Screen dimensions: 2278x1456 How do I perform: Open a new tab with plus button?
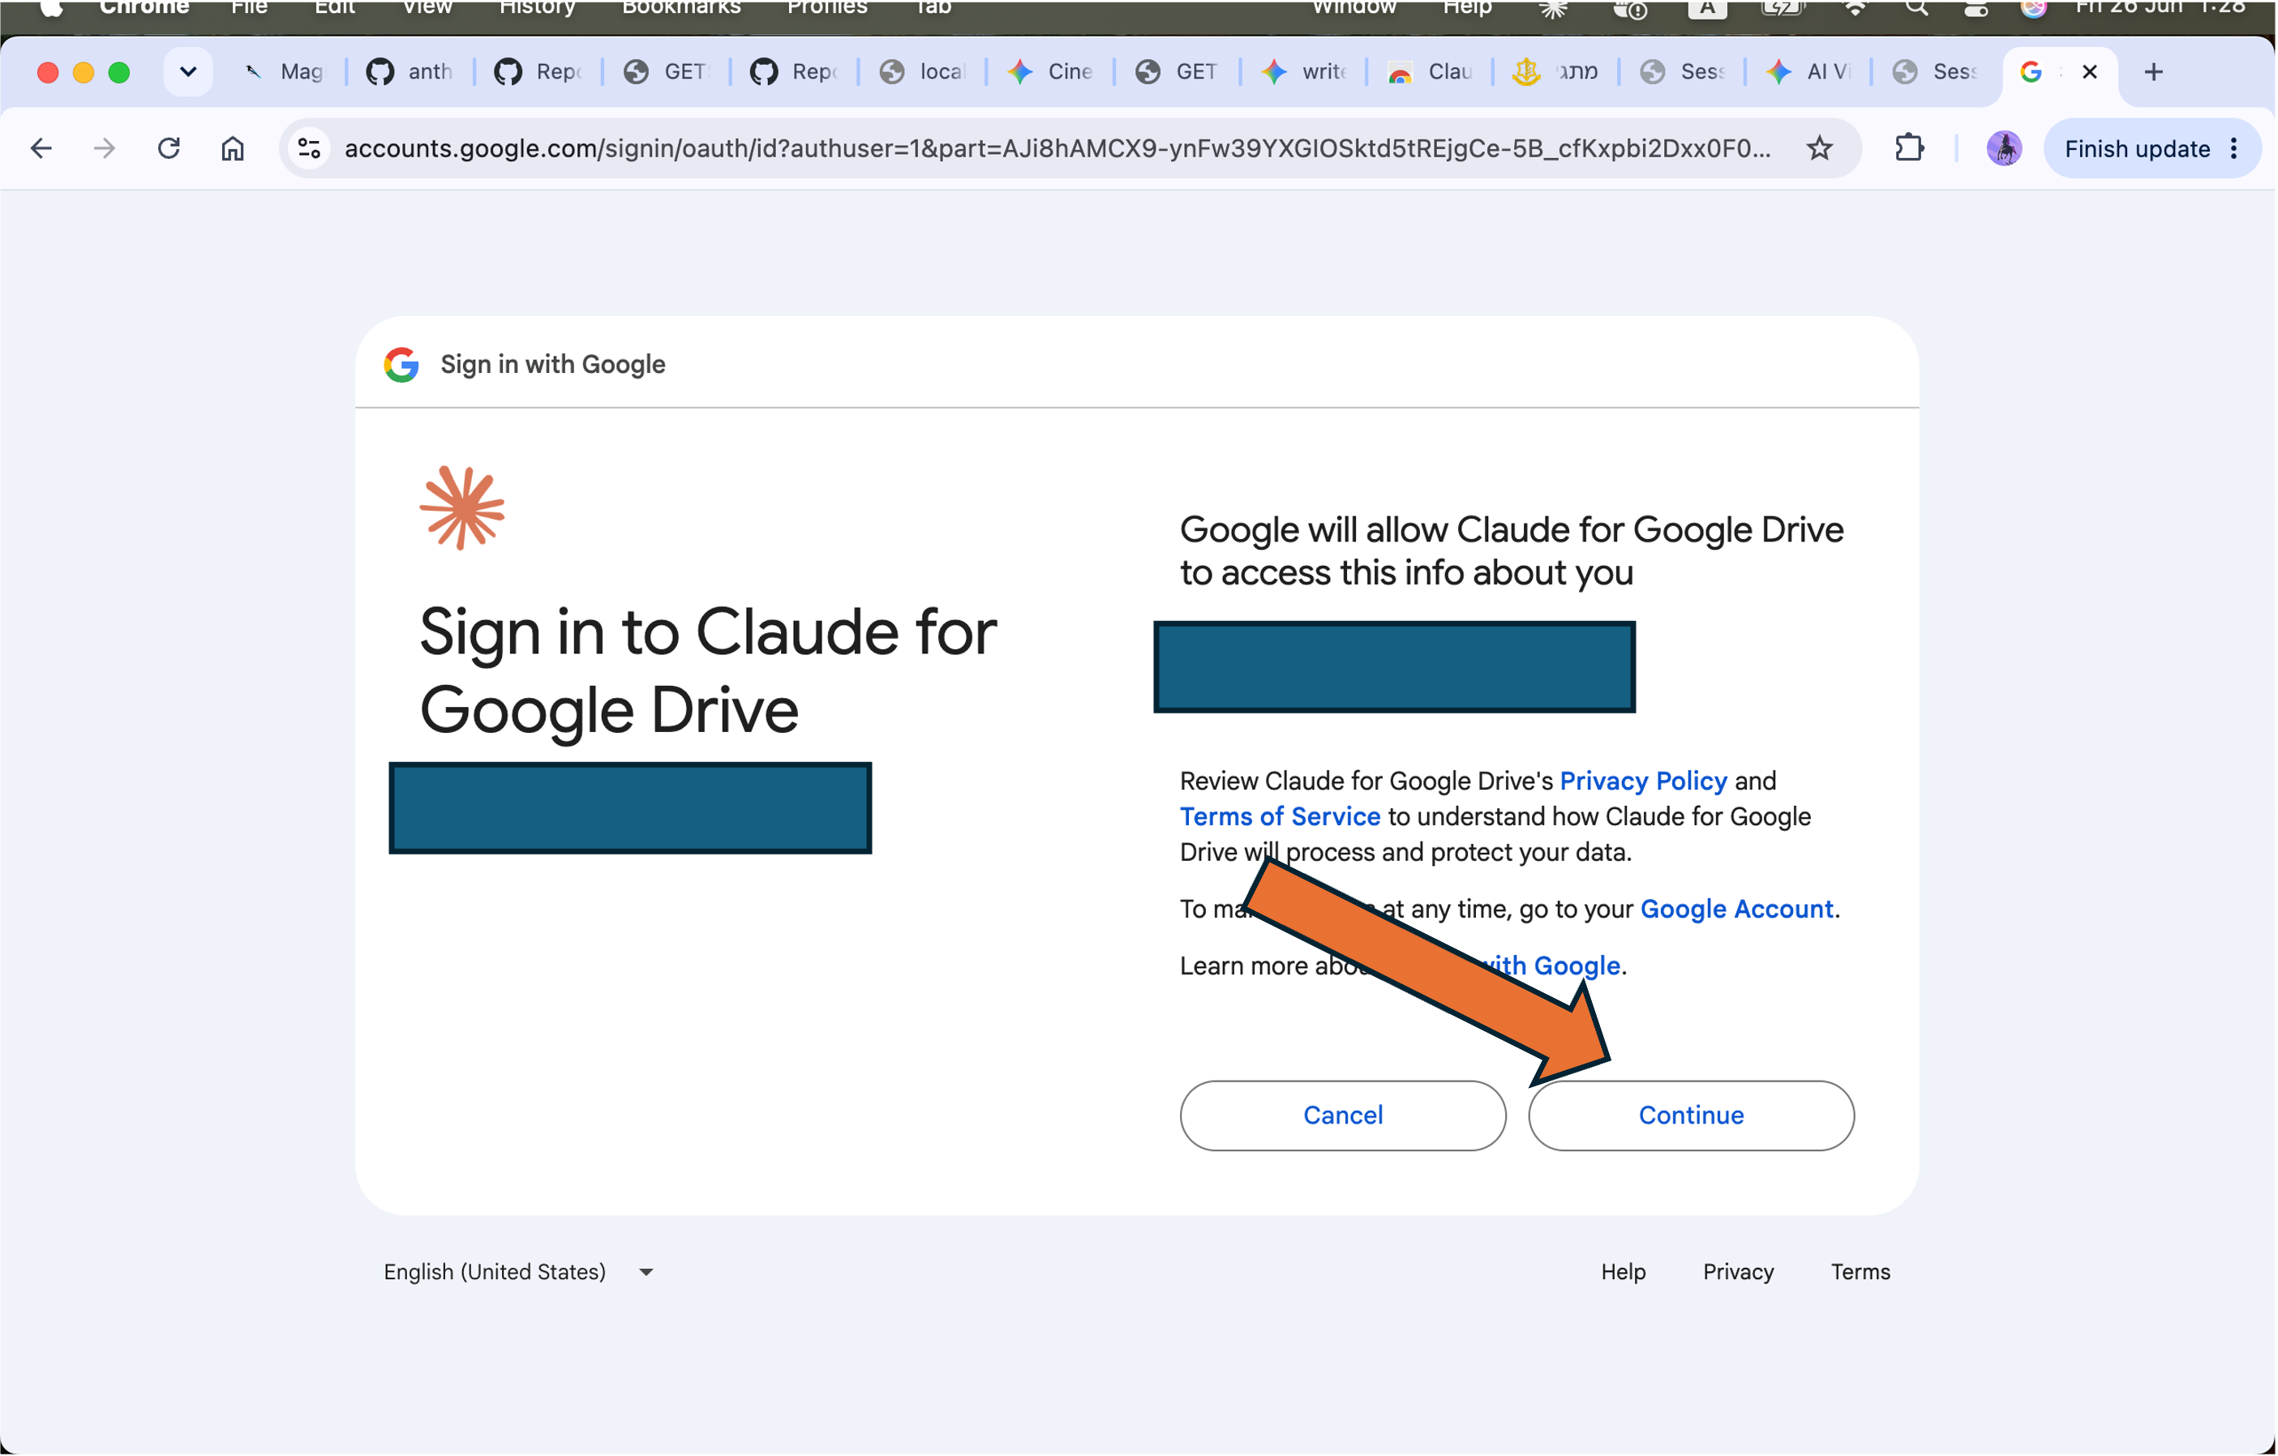(2153, 72)
